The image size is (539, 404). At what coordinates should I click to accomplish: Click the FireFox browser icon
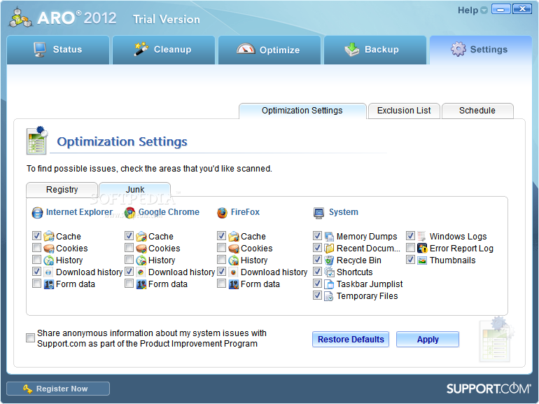tap(222, 213)
